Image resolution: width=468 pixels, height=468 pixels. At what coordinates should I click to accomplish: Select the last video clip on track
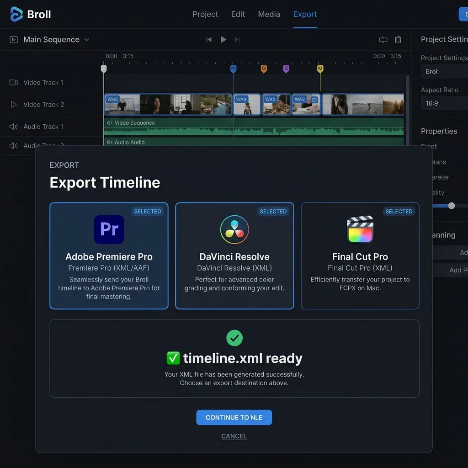(363, 104)
